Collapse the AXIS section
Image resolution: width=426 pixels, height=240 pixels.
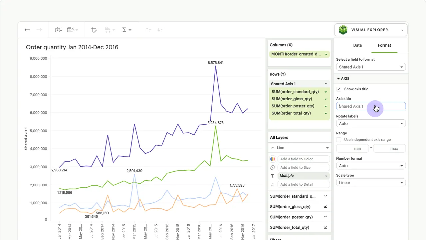coord(338,79)
